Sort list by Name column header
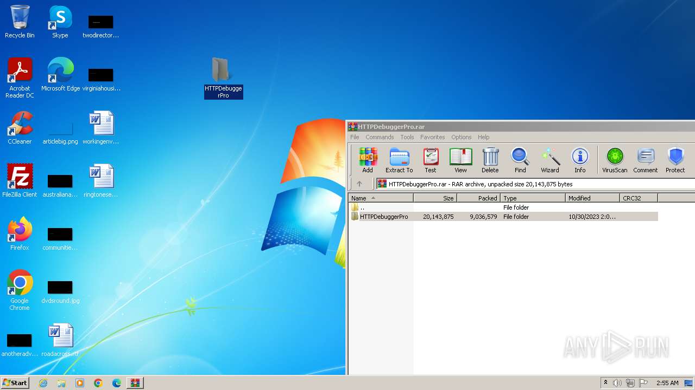695x390 pixels. pos(381,198)
